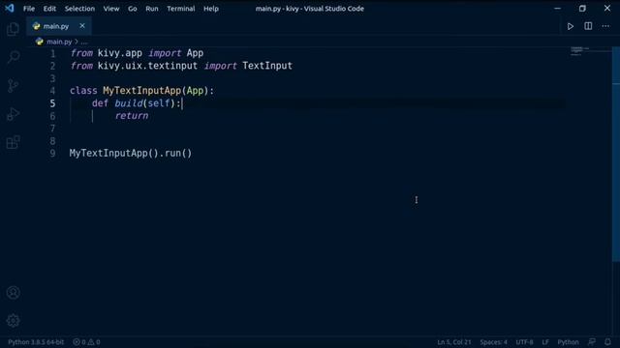
Task: Open the Help menu
Action: 211,9
